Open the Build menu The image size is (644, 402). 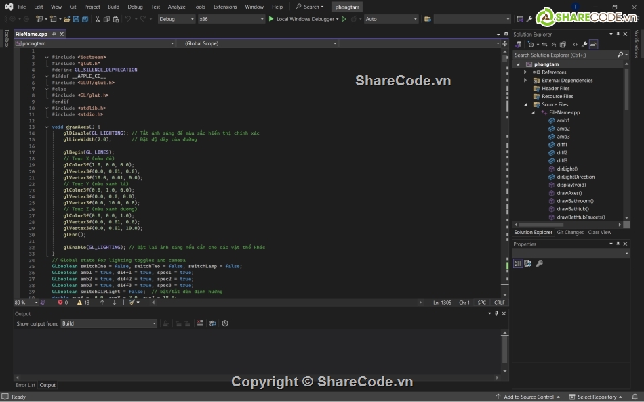(x=113, y=7)
